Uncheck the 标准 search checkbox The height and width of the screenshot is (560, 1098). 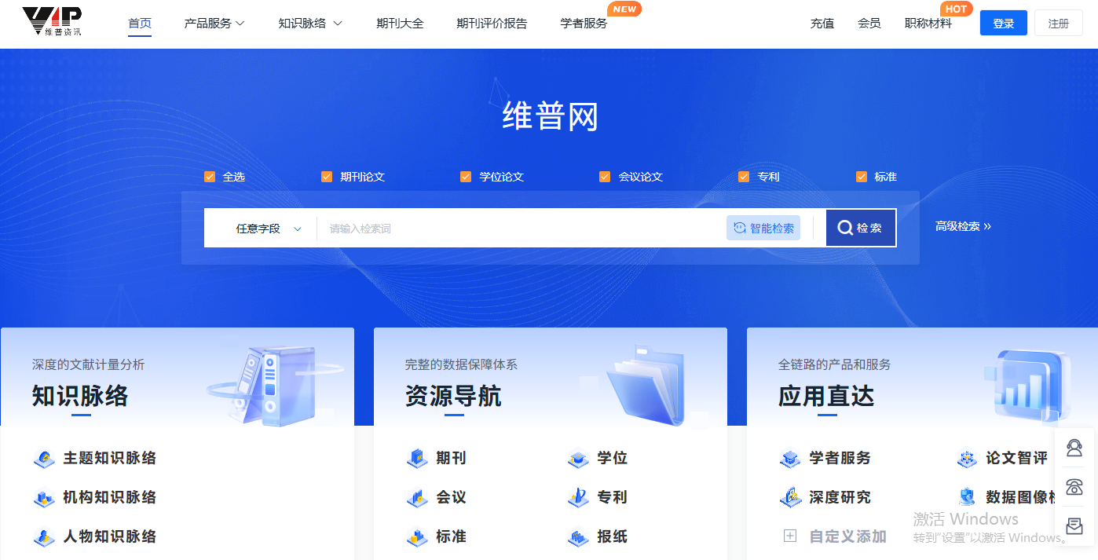(862, 177)
